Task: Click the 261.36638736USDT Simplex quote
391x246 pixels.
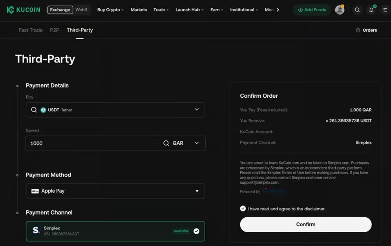Action: pos(61,234)
